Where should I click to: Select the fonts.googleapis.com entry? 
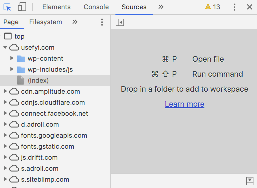(54, 136)
